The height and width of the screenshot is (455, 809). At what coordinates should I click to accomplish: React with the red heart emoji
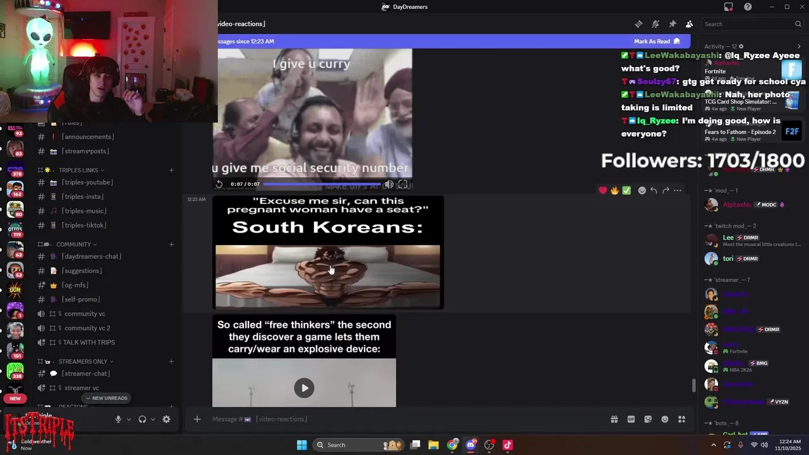click(603, 190)
